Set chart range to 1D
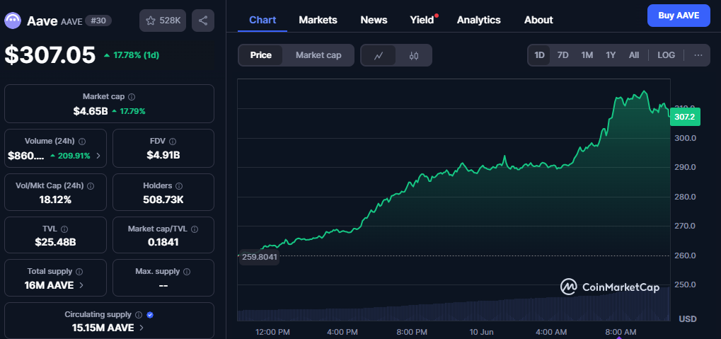Image resolution: width=721 pixels, height=339 pixels. click(x=539, y=55)
